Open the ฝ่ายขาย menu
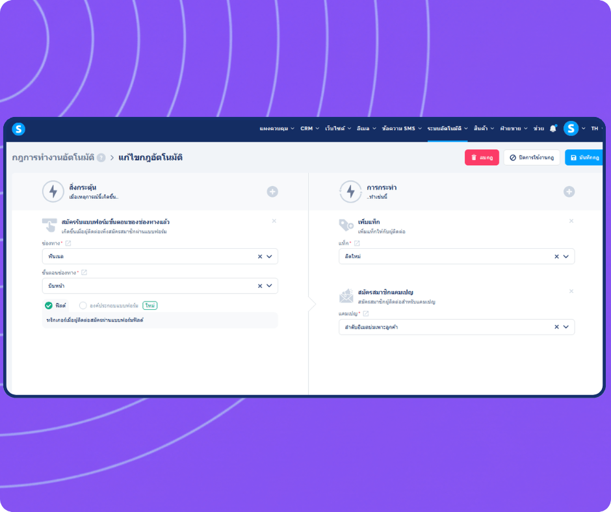This screenshot has height=512, width=611. pos(514,129)
